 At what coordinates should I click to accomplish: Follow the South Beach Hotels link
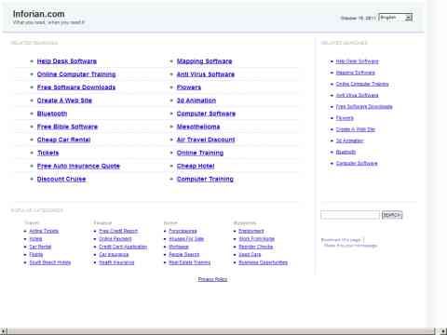coord(49,262)
